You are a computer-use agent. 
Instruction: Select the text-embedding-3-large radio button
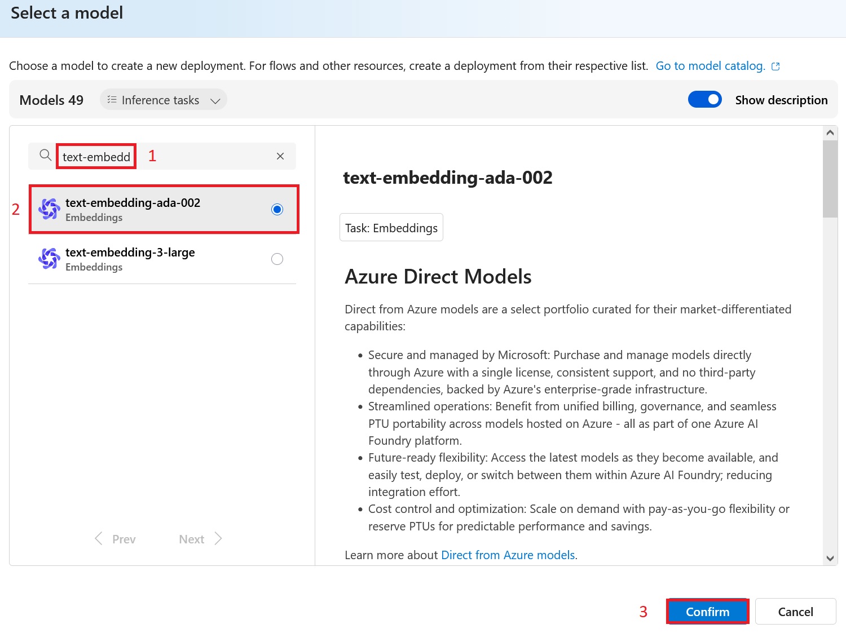pyautogui.click(x=277, y=259)
